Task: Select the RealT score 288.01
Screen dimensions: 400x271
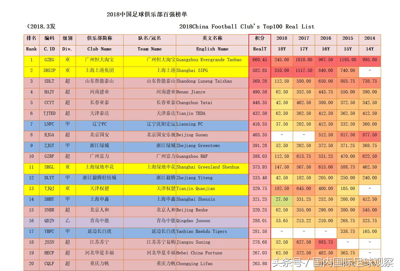Action: pos(260,221)
